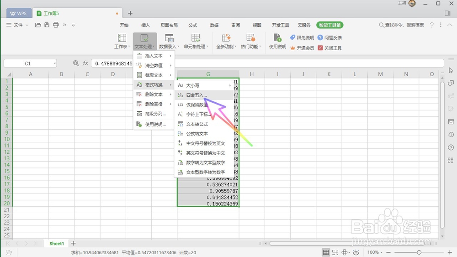
Task: Expand more quick toolbar items chevron
Action: coord(65,25)
